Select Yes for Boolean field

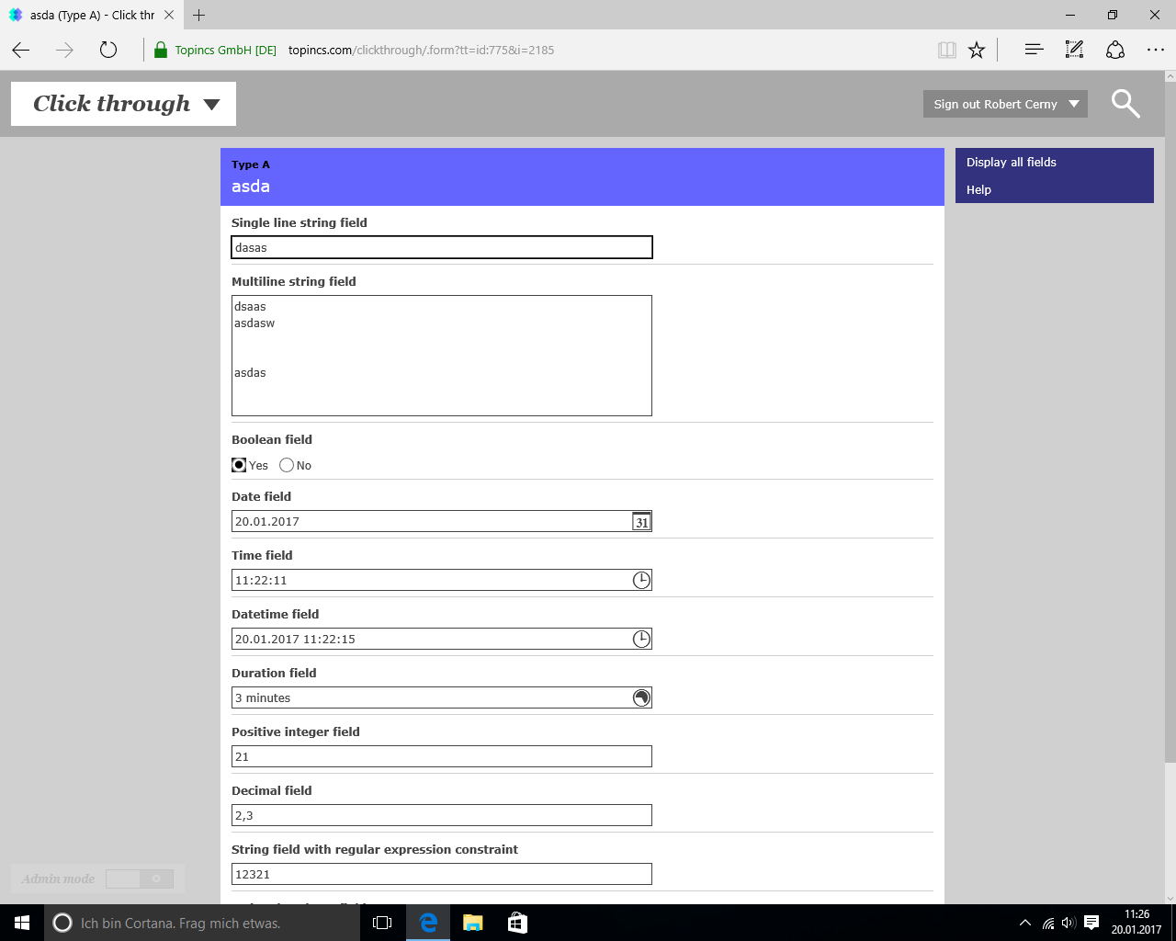239,465
